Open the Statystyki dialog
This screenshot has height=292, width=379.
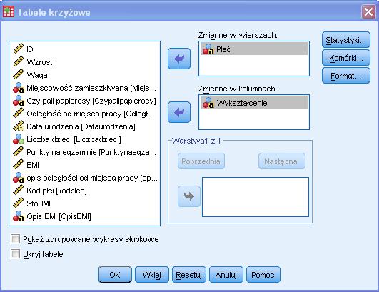346,40
